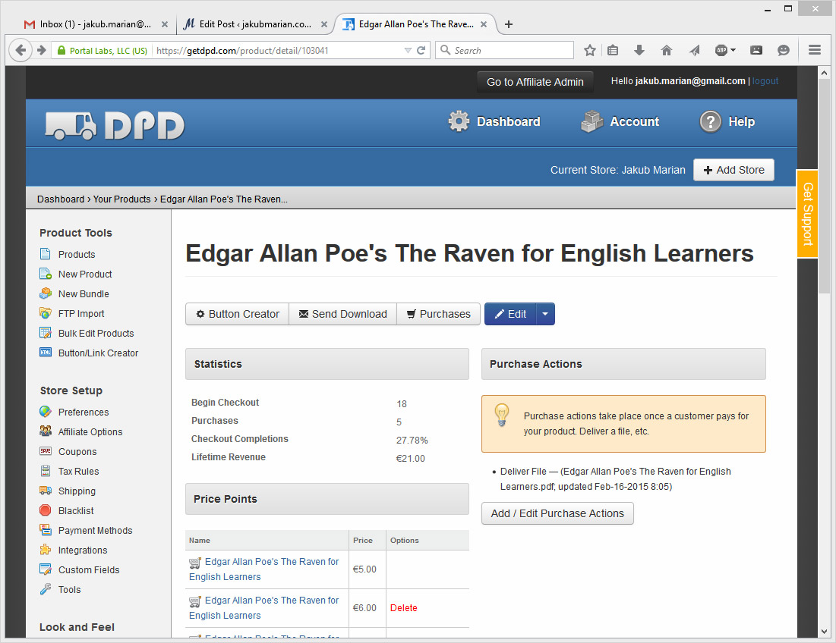Delete the €6.00 price point
Image resolution: width=836 pixels, height=643 pixels.
pyautogui.click(x=404, y=608)
